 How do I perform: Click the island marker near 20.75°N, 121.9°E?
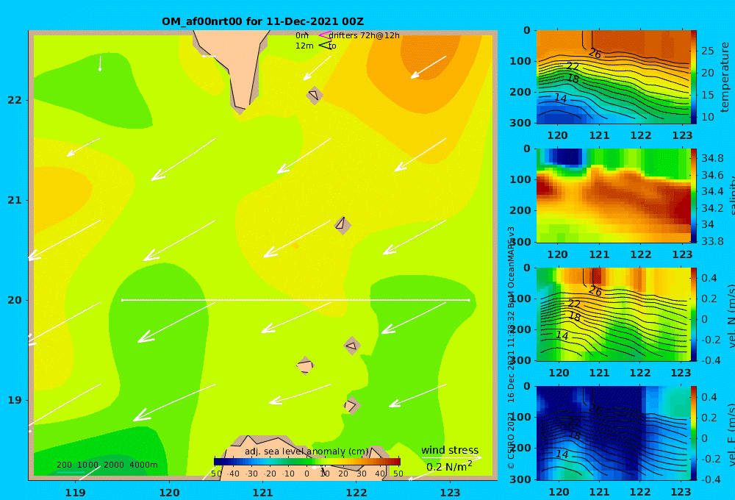pyautogui.click(x=343, y=225)
